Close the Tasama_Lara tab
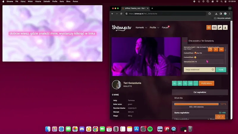The image size is (238, 134). click(148, 8)
